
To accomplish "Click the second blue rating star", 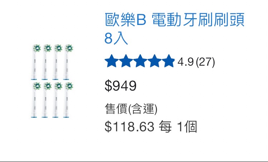I will click(126, 61).
